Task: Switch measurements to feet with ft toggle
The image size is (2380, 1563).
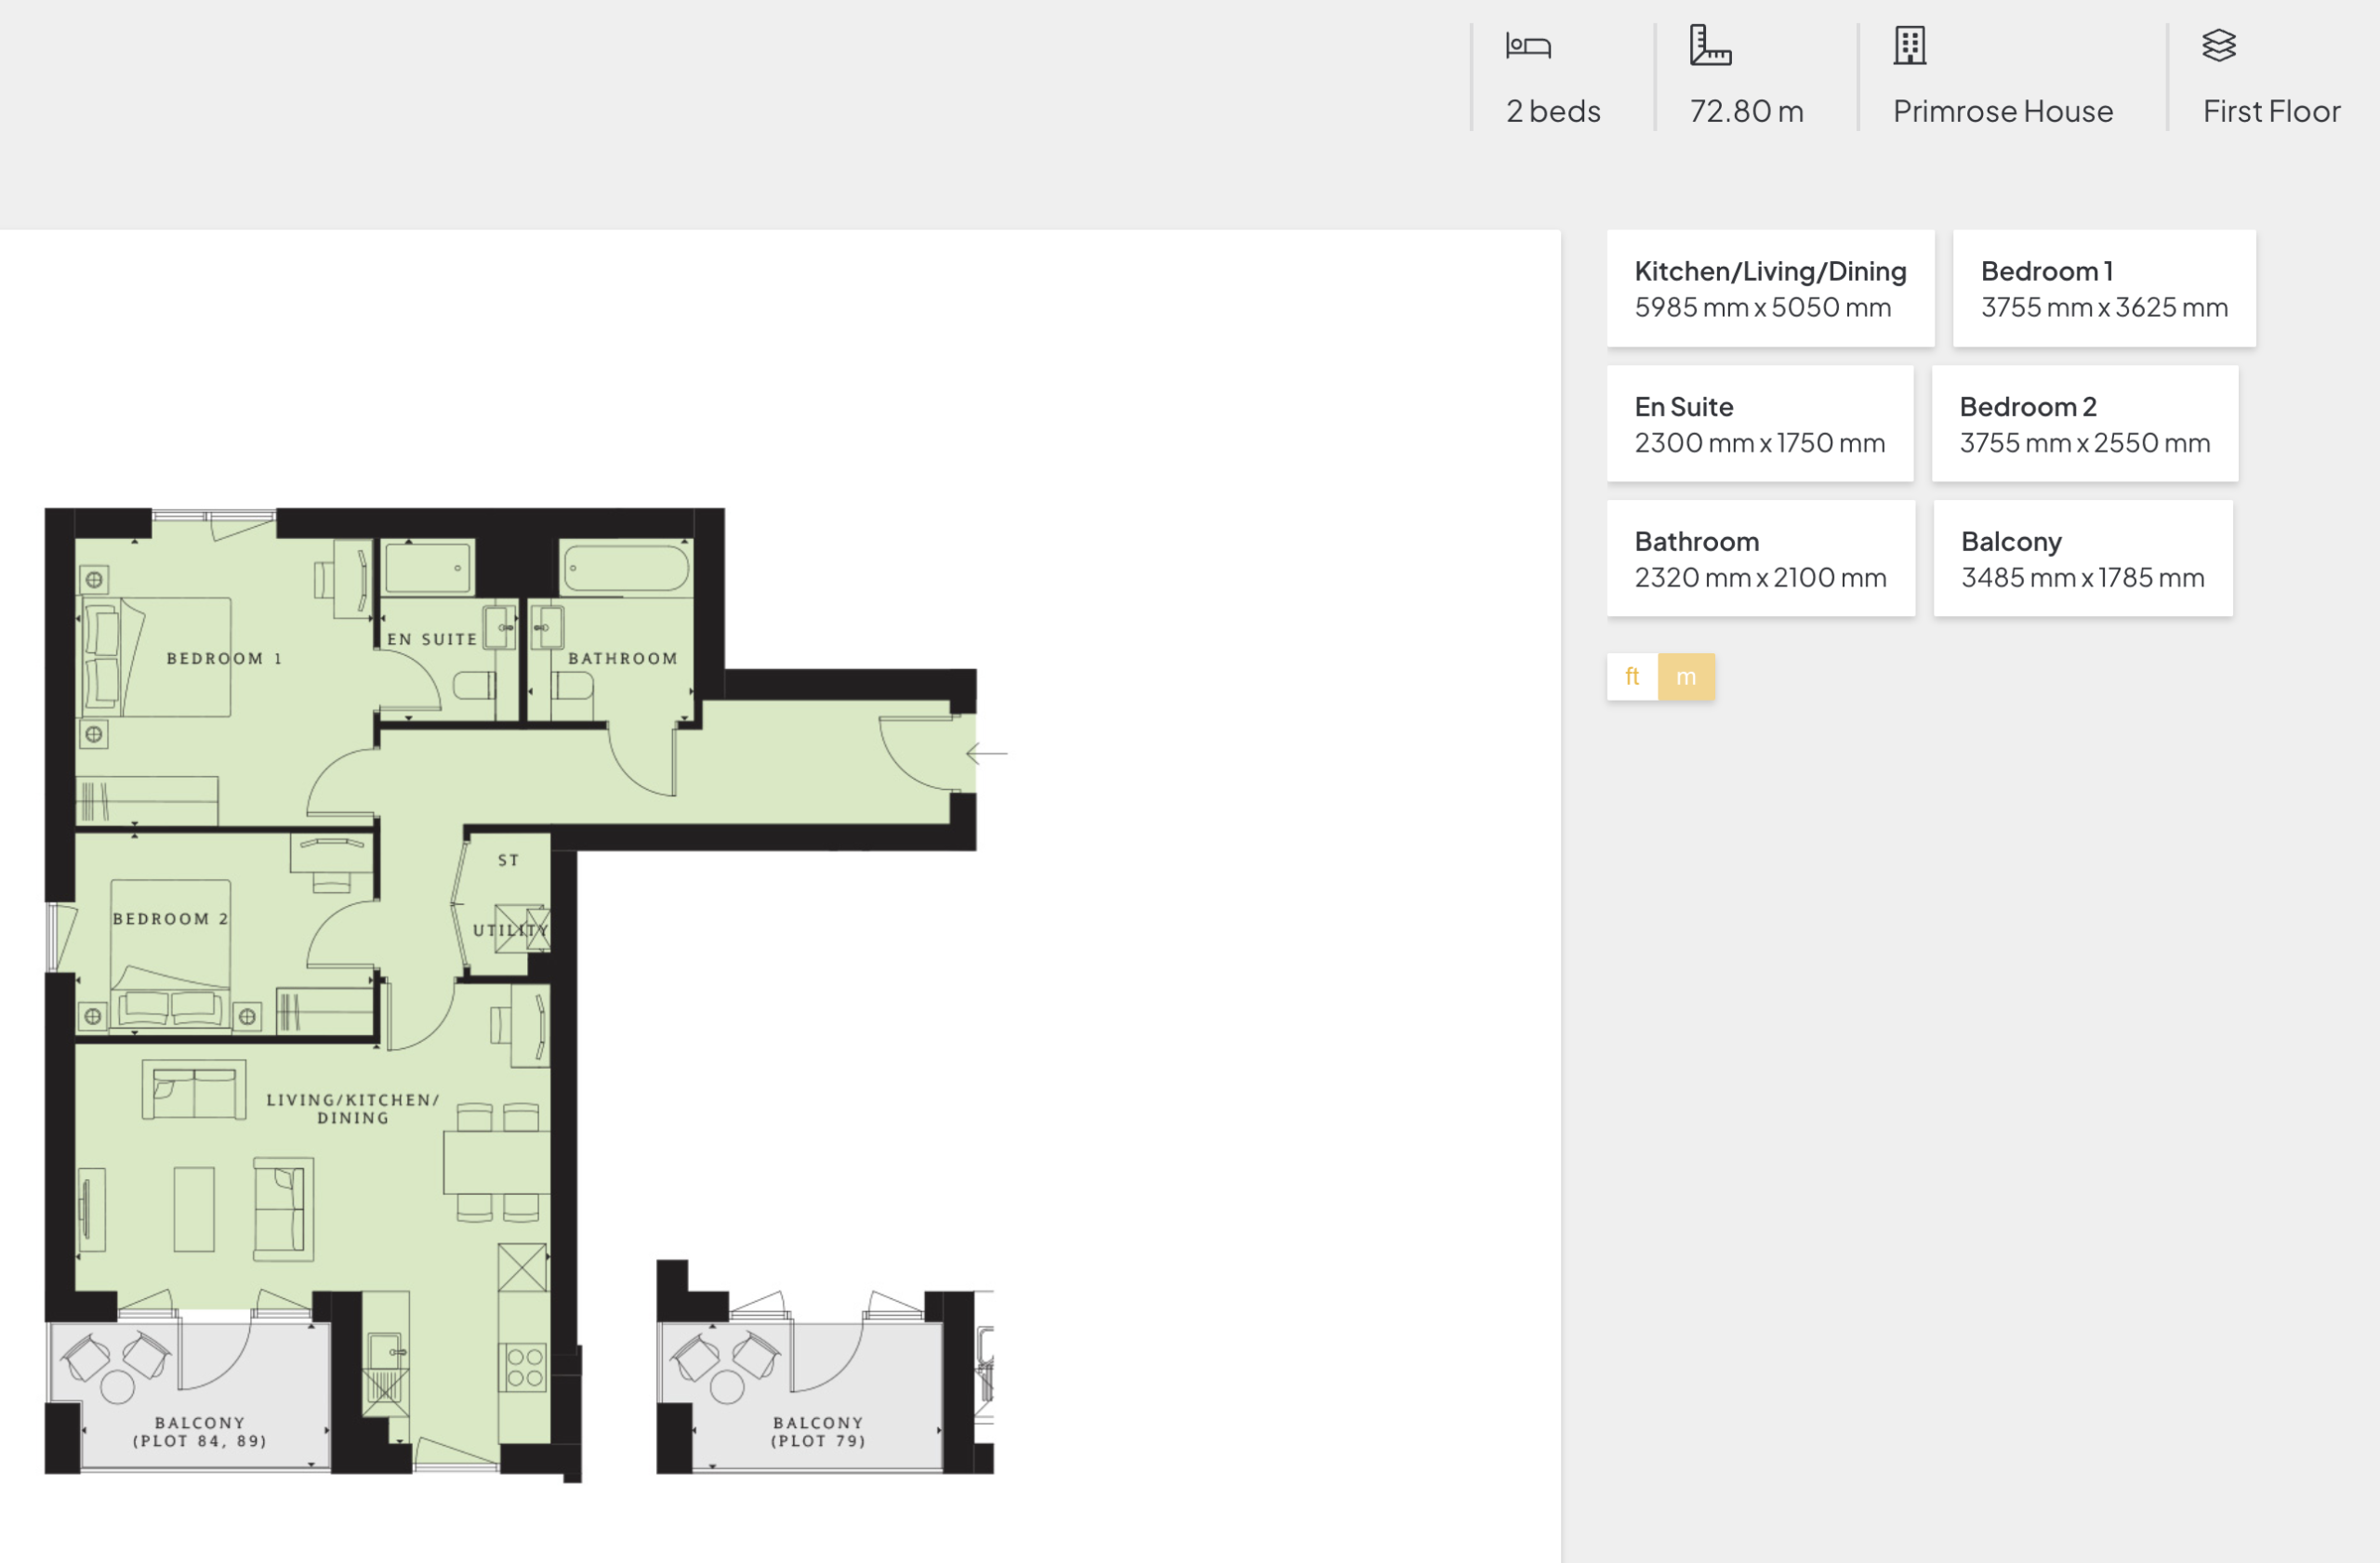Action: (x=1632, y=676)
